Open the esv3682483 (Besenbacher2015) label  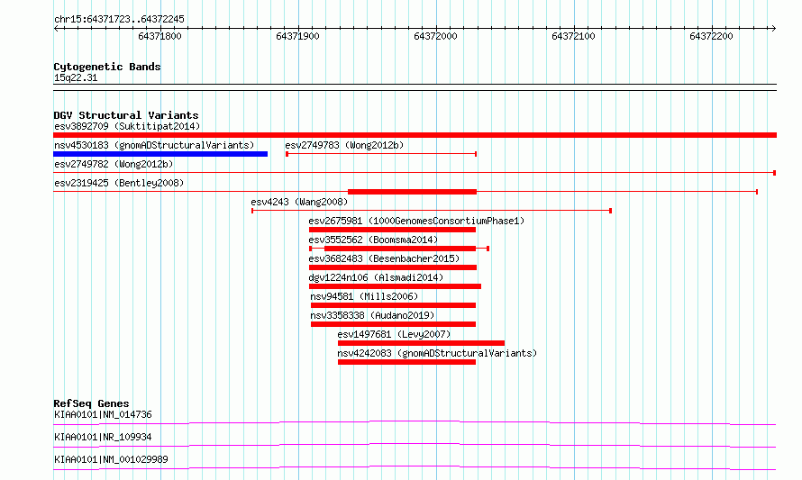[384, 258]
